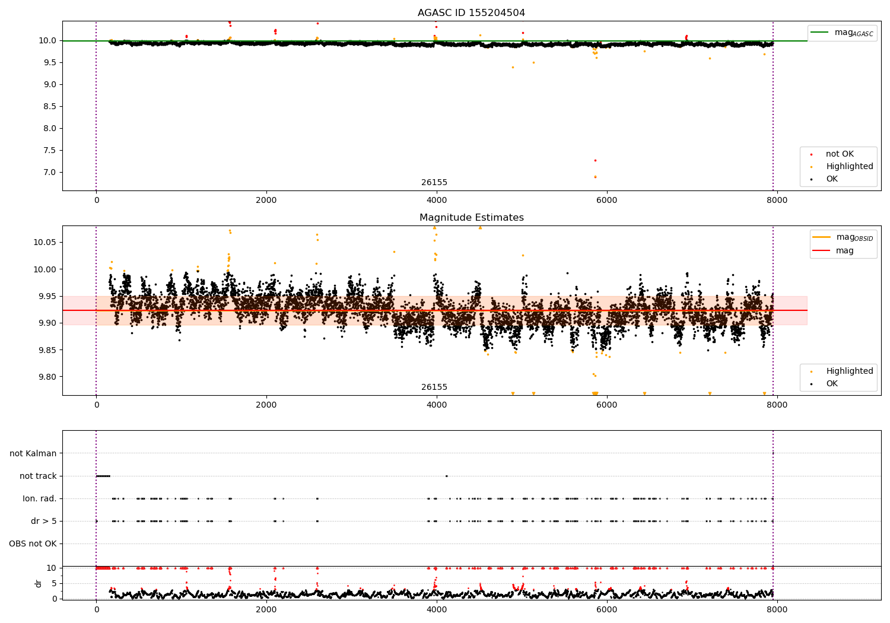
Task: Click top plot y-tick '8.5'
Action: coord(50,107)
